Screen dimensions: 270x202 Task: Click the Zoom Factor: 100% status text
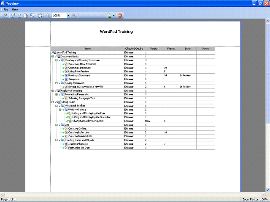click(x=255, y=199)
